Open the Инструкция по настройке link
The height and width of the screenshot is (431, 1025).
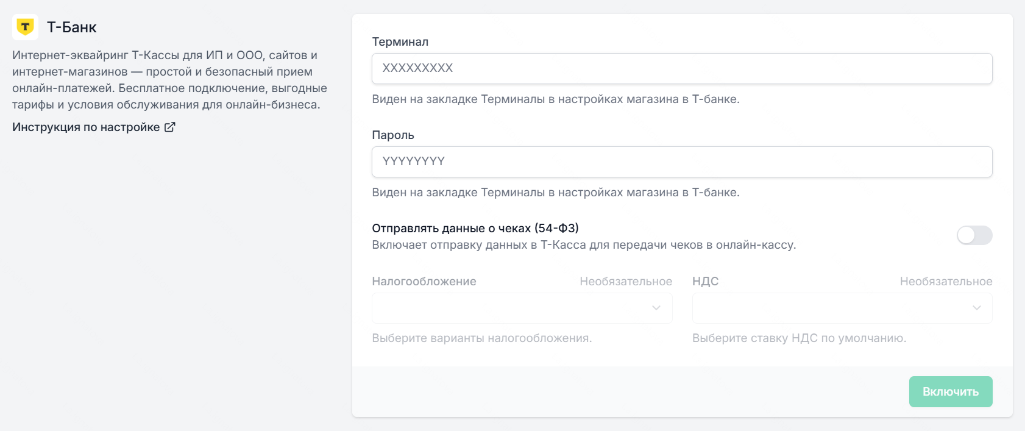94,127
